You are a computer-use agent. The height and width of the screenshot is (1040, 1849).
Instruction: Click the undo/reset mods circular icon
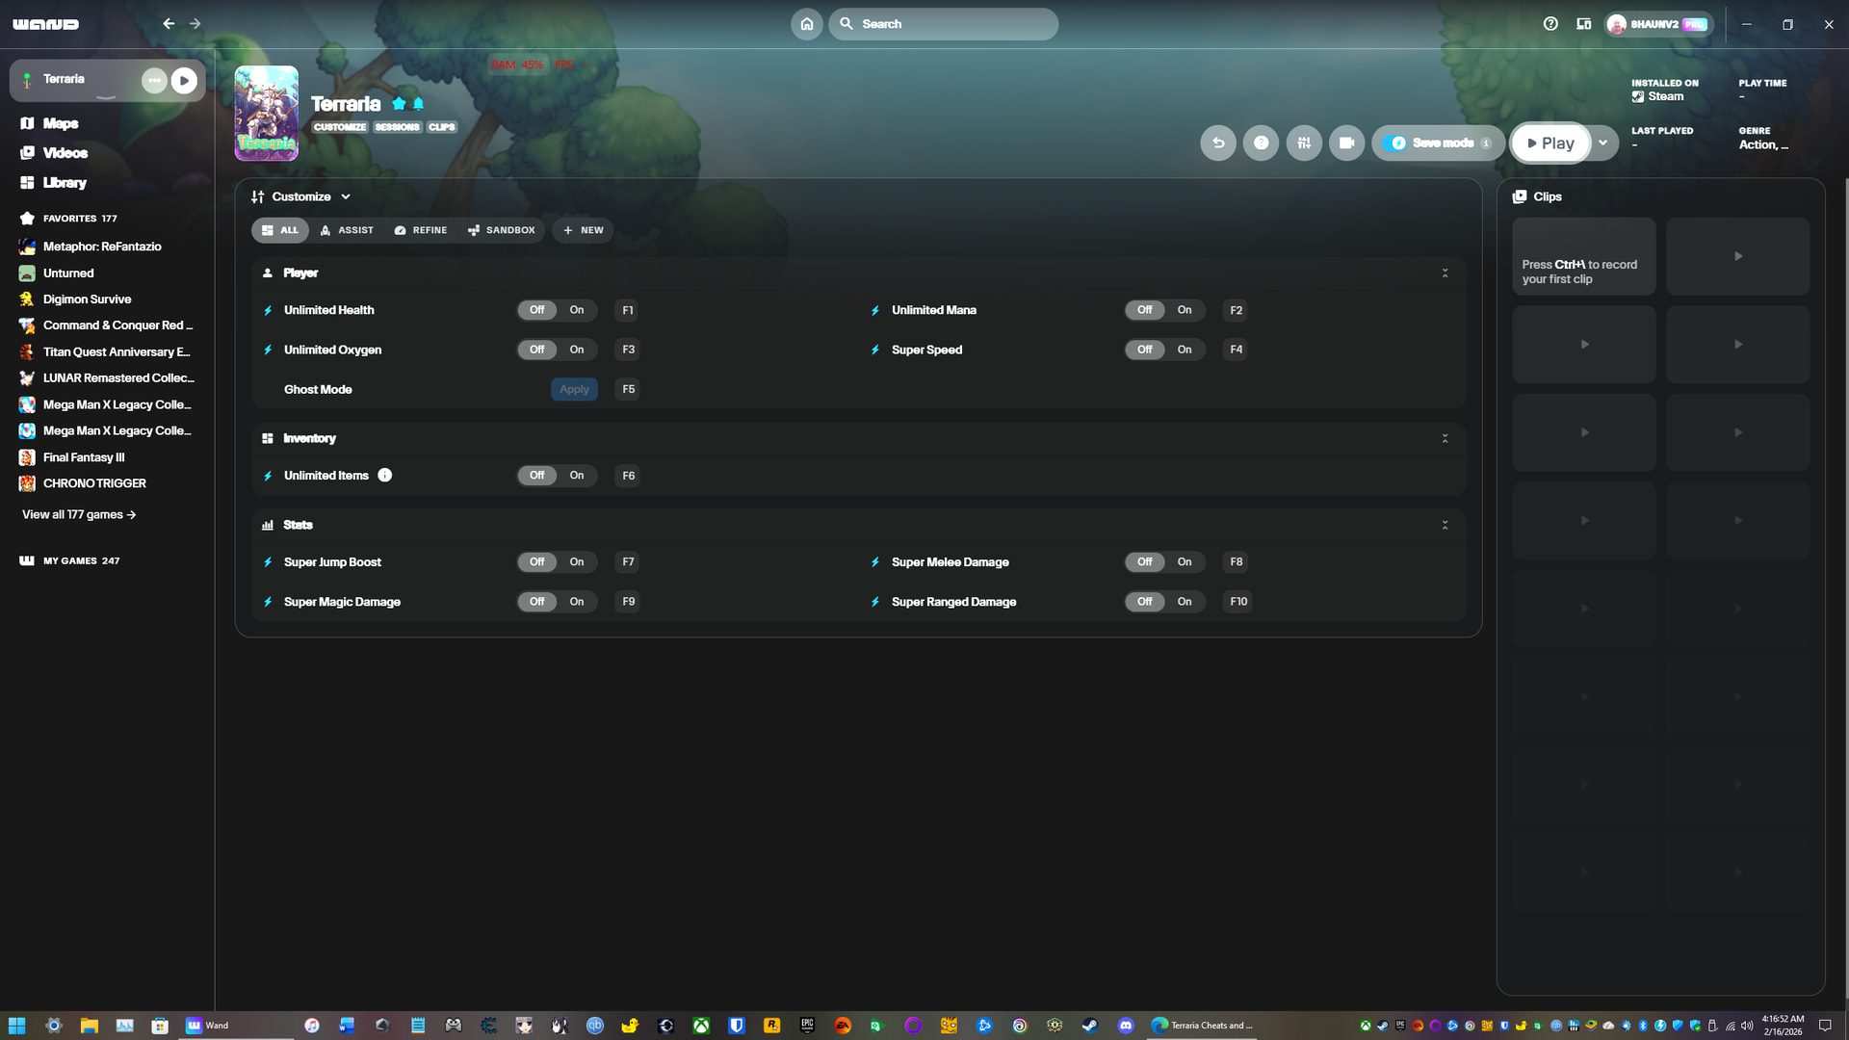click(x=1218, y=143)
